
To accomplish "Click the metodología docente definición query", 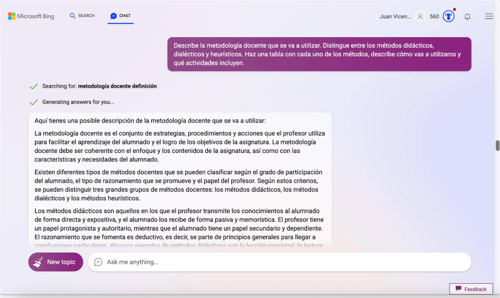I will click(117, 86).
